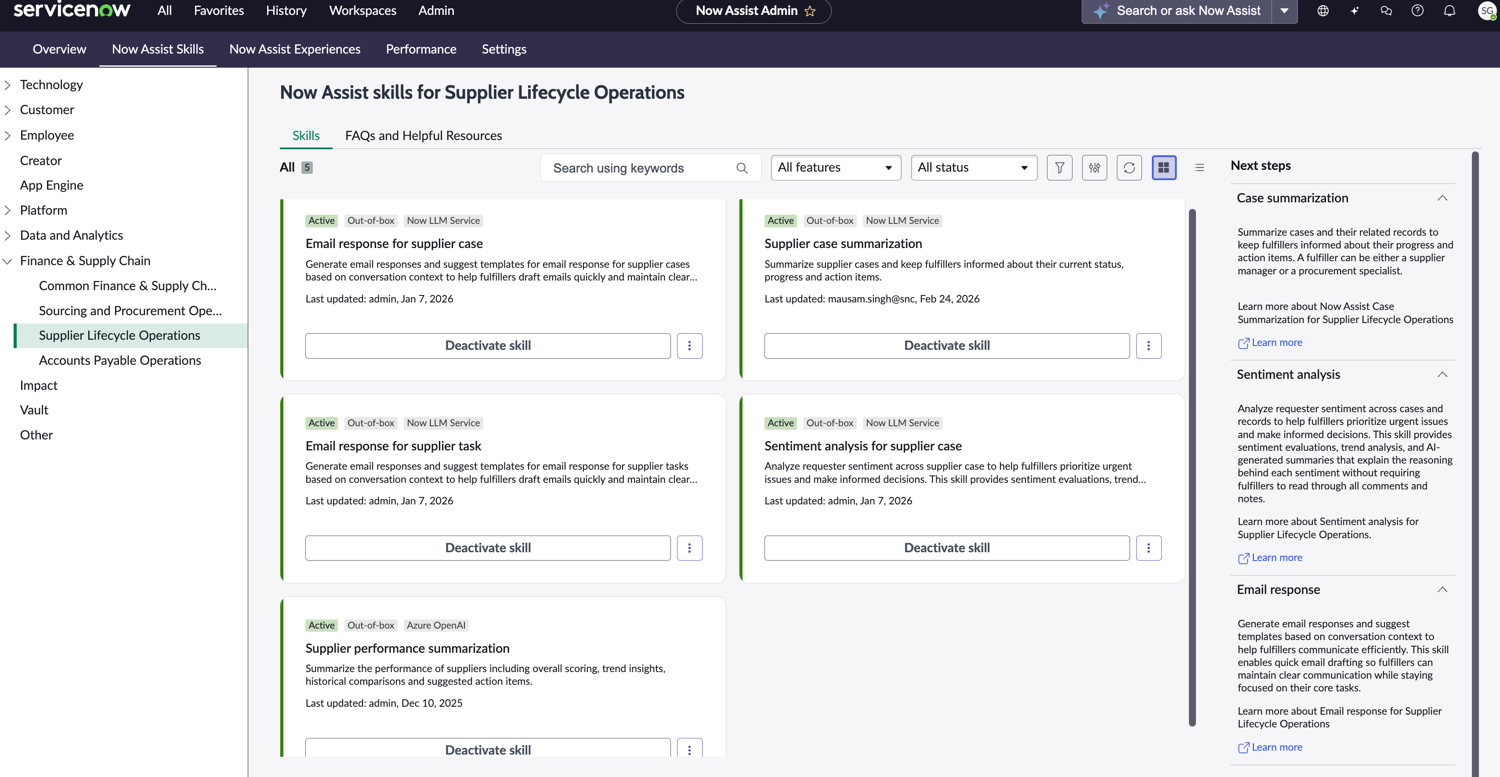
Task: Select the Now Assist Skills tab
Action: 158,50
